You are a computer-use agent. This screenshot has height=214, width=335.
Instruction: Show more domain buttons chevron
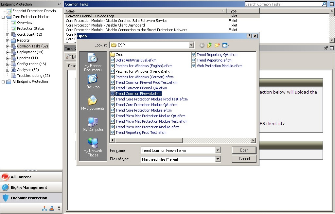pyautogui.click(x=59, y=208)
